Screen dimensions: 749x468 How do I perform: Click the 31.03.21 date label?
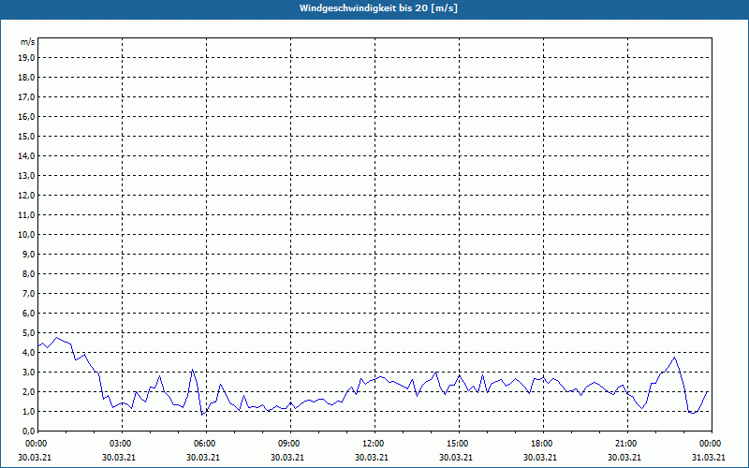[x=709, y=457]
